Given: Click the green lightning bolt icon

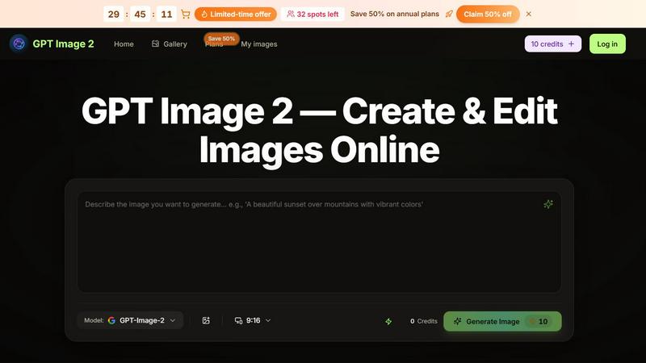Looking at the screenshot, I should point(388,321).
